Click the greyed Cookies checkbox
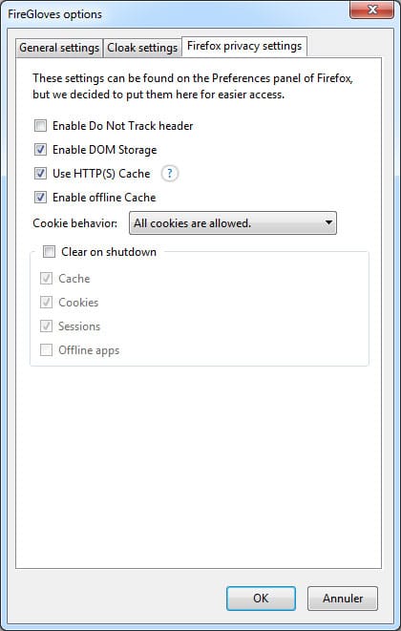The image size is (401, 631). [x=46, y=303]
